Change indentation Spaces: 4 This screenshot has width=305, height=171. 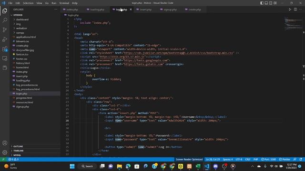coord(228,159)
